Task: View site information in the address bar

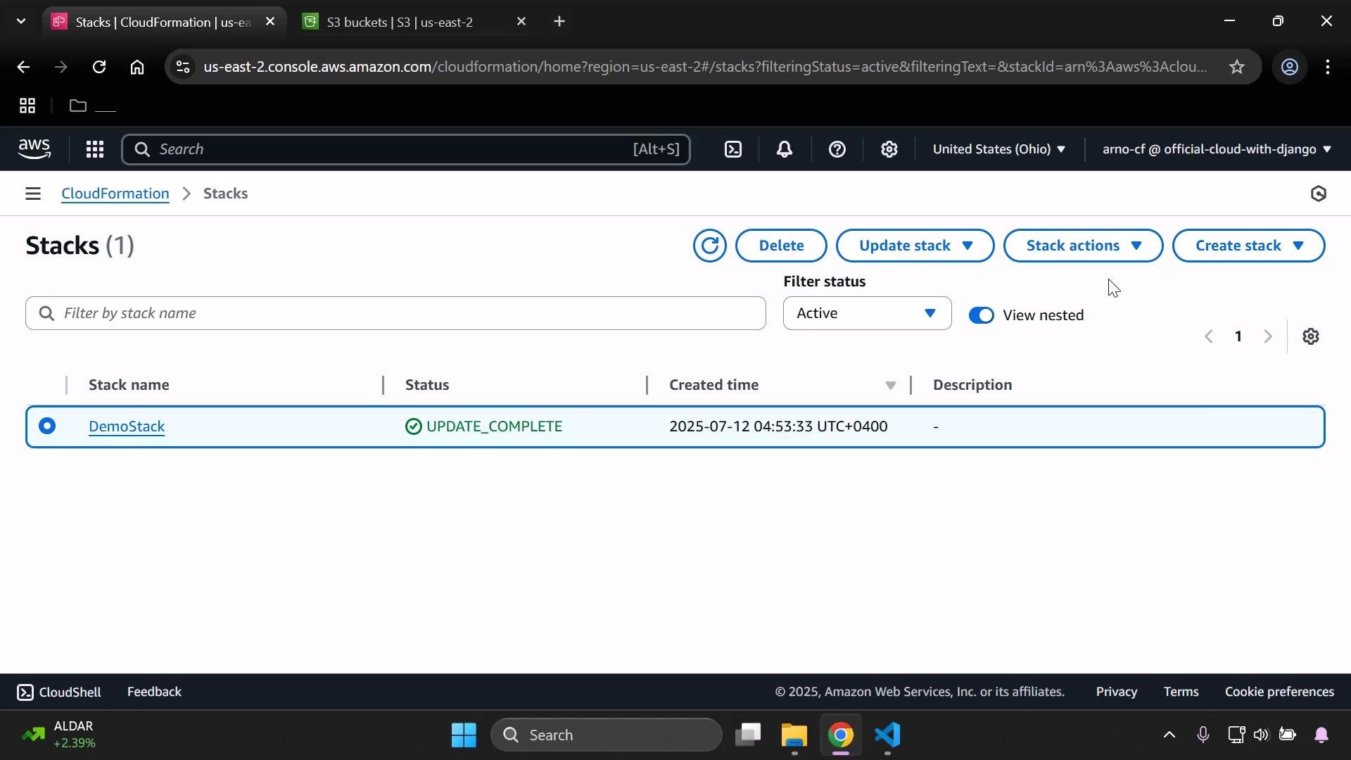Action: click(183, 67)
